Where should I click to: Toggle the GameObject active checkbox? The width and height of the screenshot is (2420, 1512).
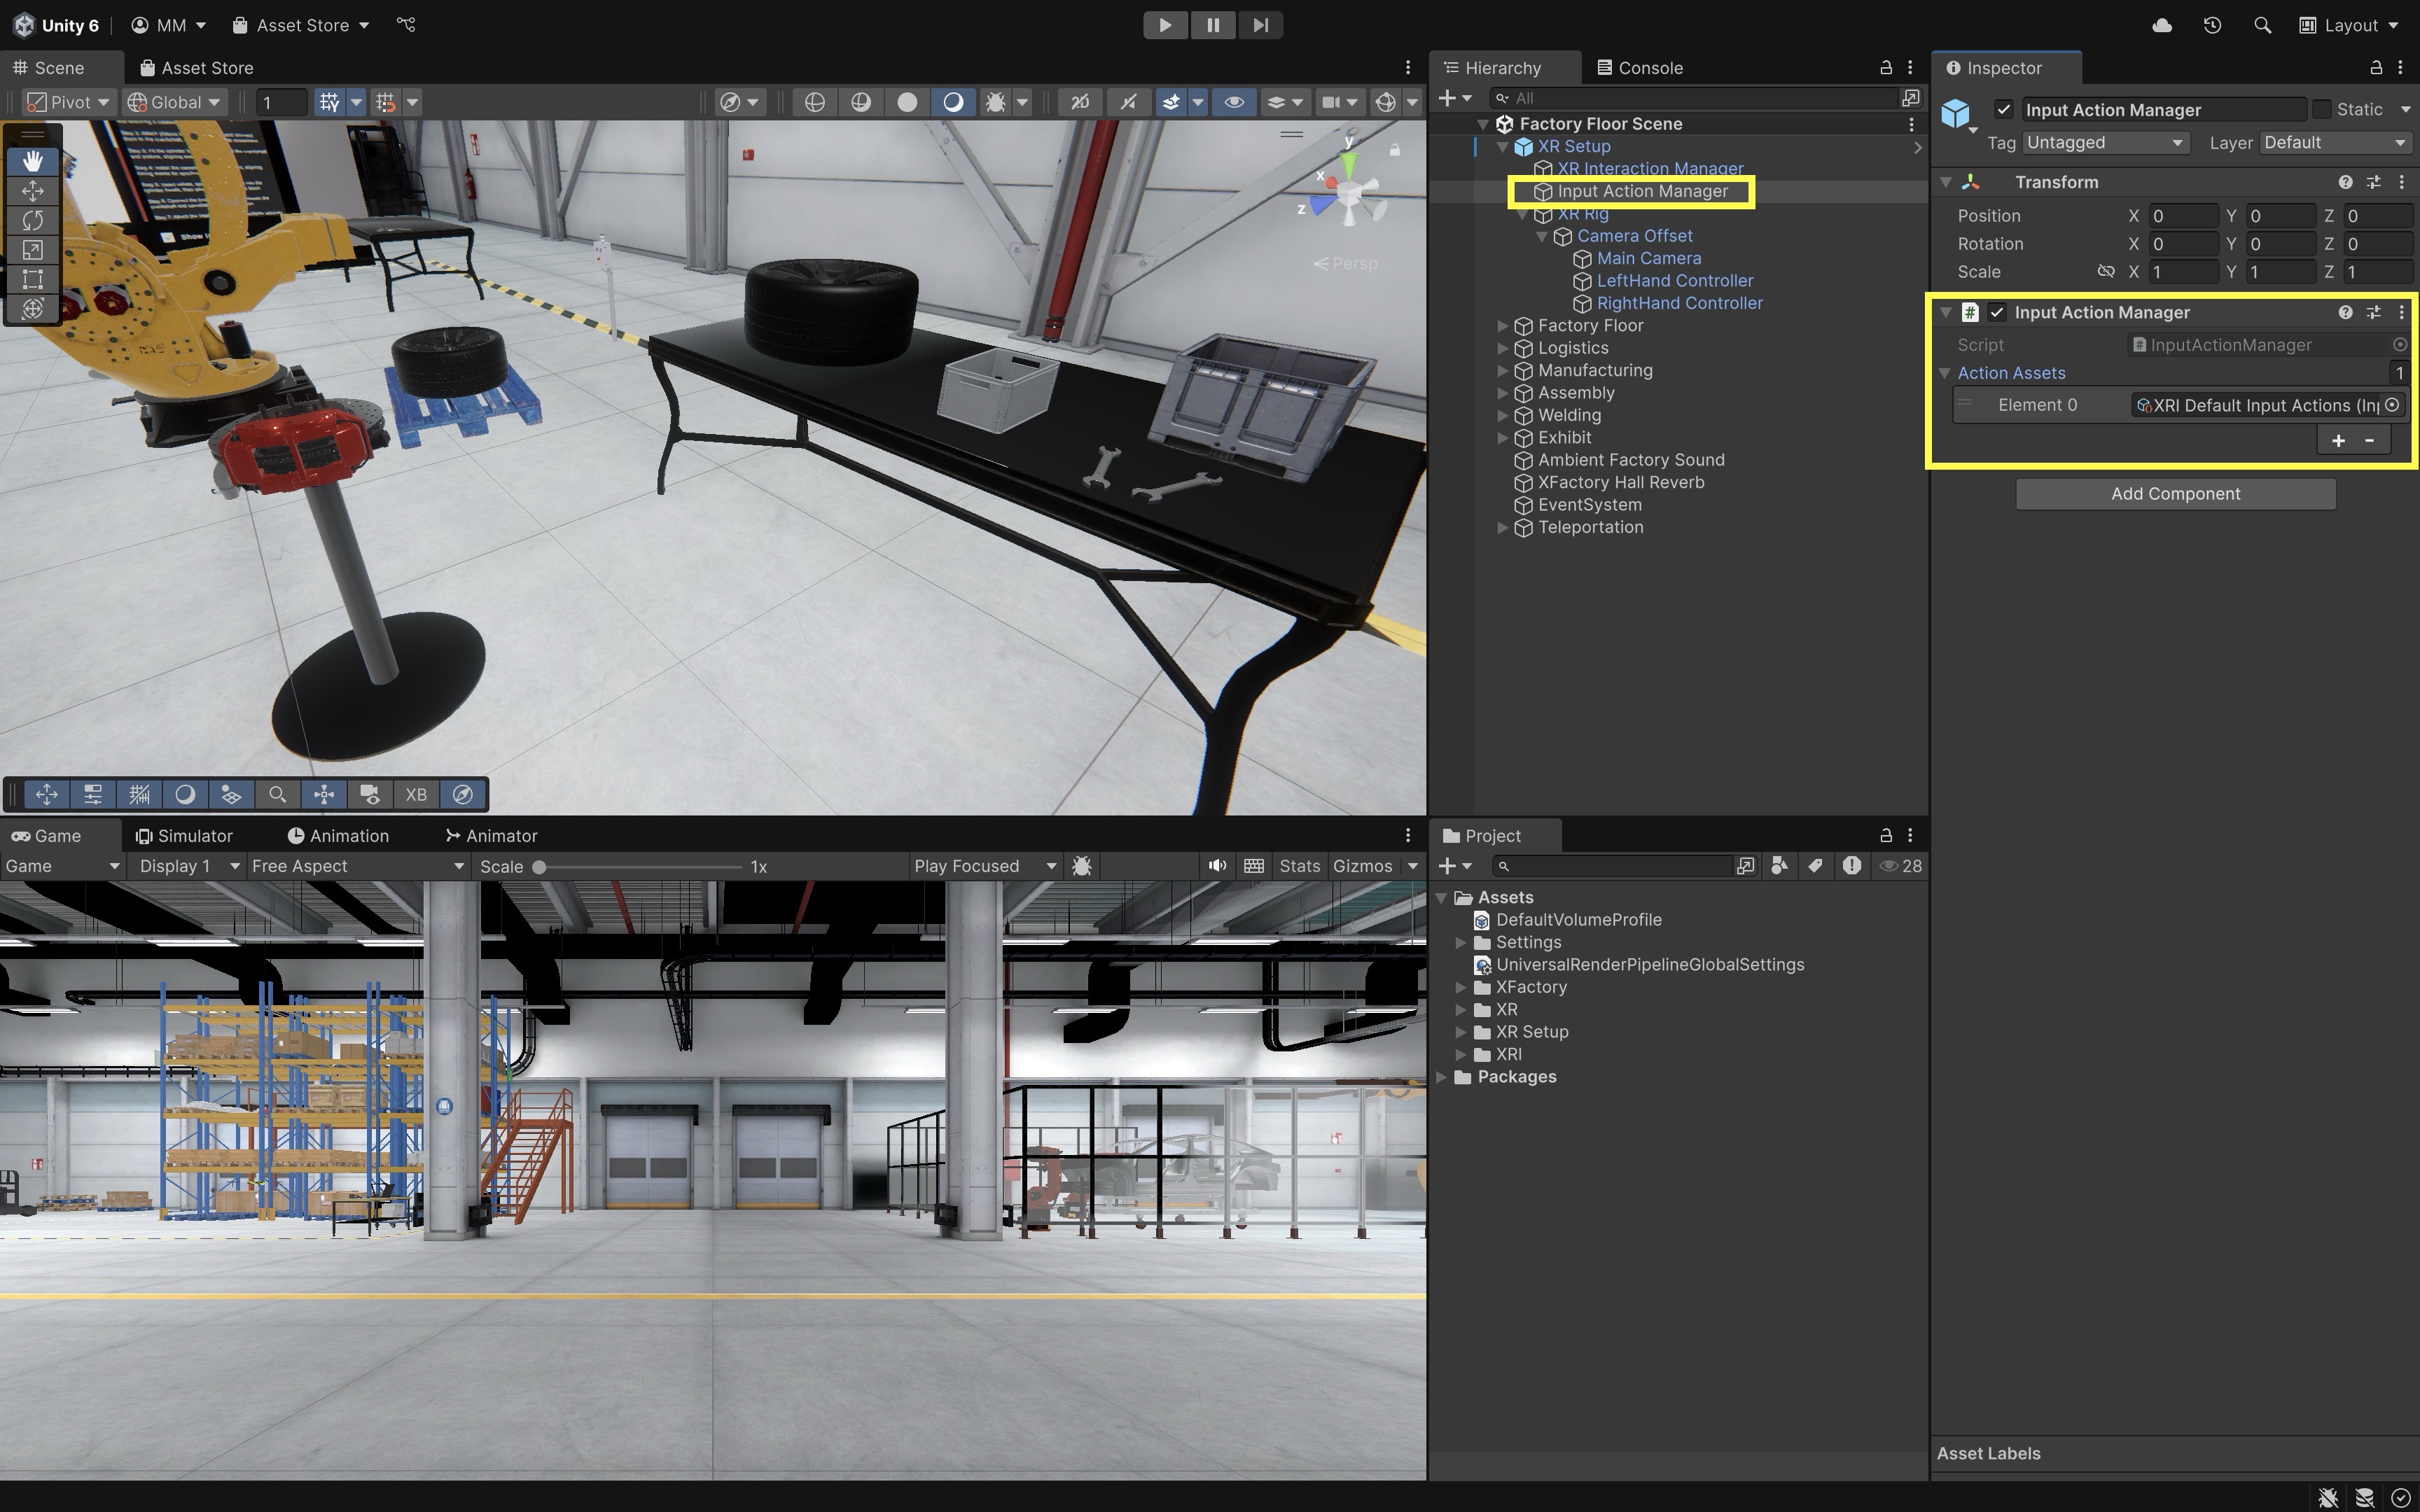pyautogui.click(x=2003, y=110)
